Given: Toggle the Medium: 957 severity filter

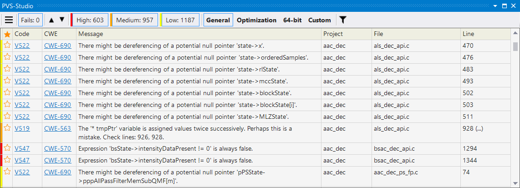Looking at the screenshot, I should click(134, 20).
